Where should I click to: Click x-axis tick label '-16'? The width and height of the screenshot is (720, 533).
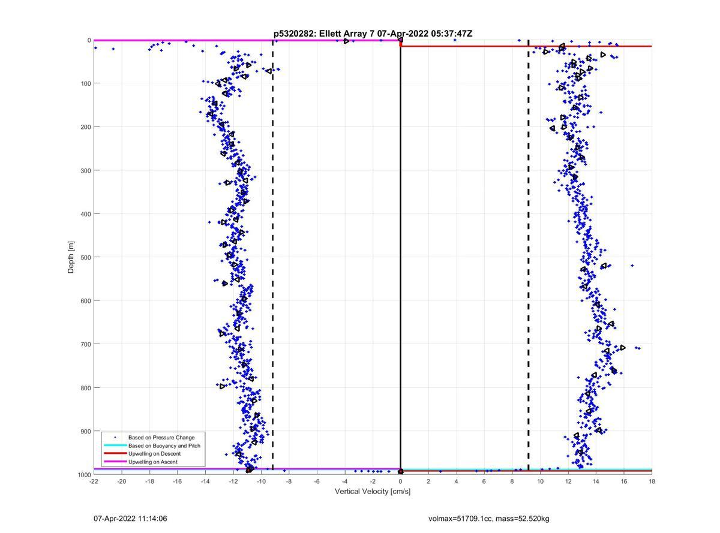coord(178,481)
